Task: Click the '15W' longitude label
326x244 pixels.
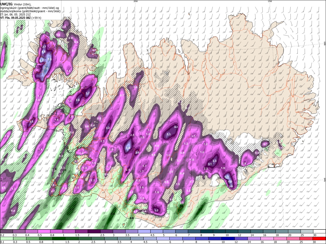Action: [x=269, y=1]
